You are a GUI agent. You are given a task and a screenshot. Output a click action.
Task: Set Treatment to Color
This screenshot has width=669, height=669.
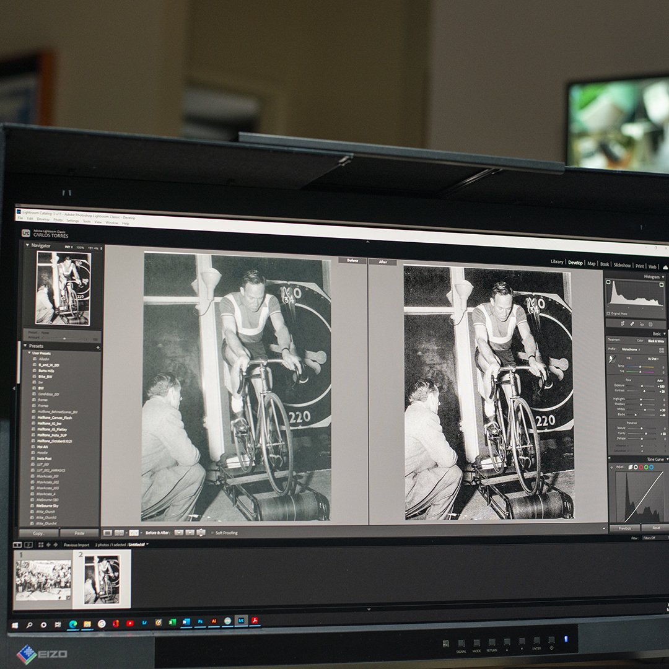point(640,341)
